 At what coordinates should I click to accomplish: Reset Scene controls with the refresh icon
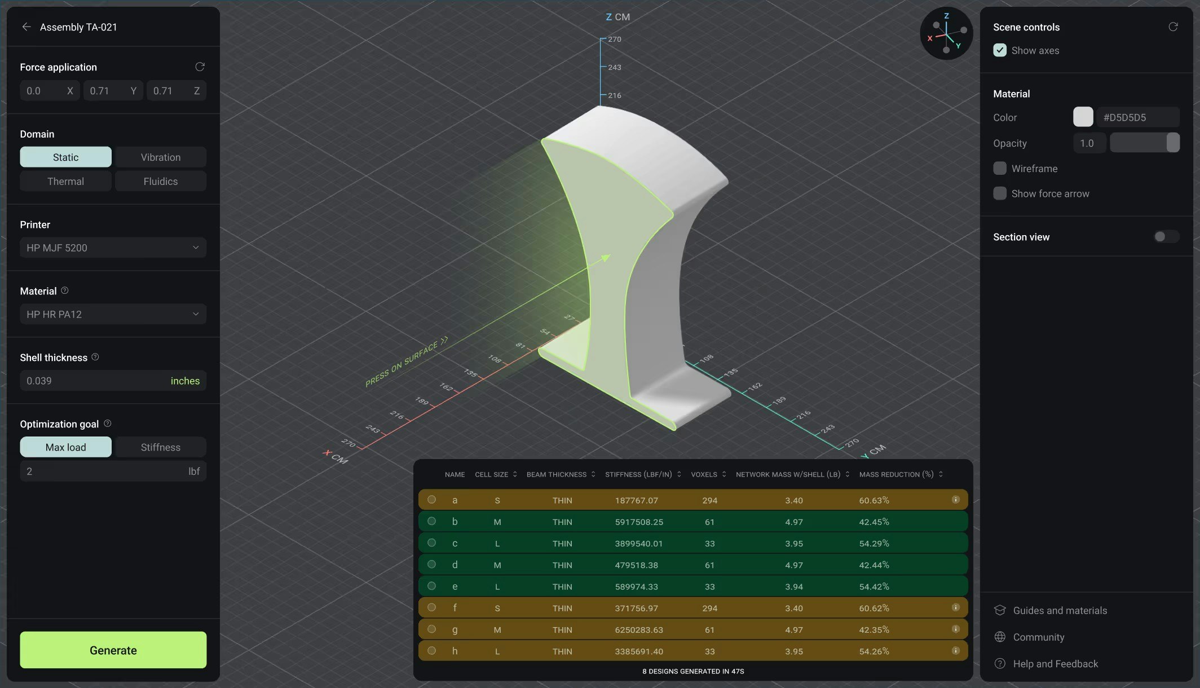[x=1173, y=27]
